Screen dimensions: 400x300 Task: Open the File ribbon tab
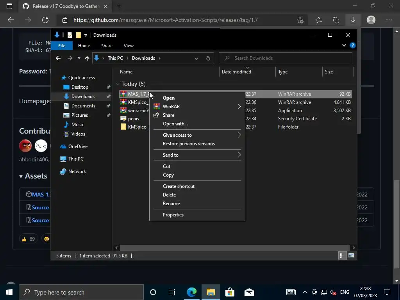tap(62, 45)
